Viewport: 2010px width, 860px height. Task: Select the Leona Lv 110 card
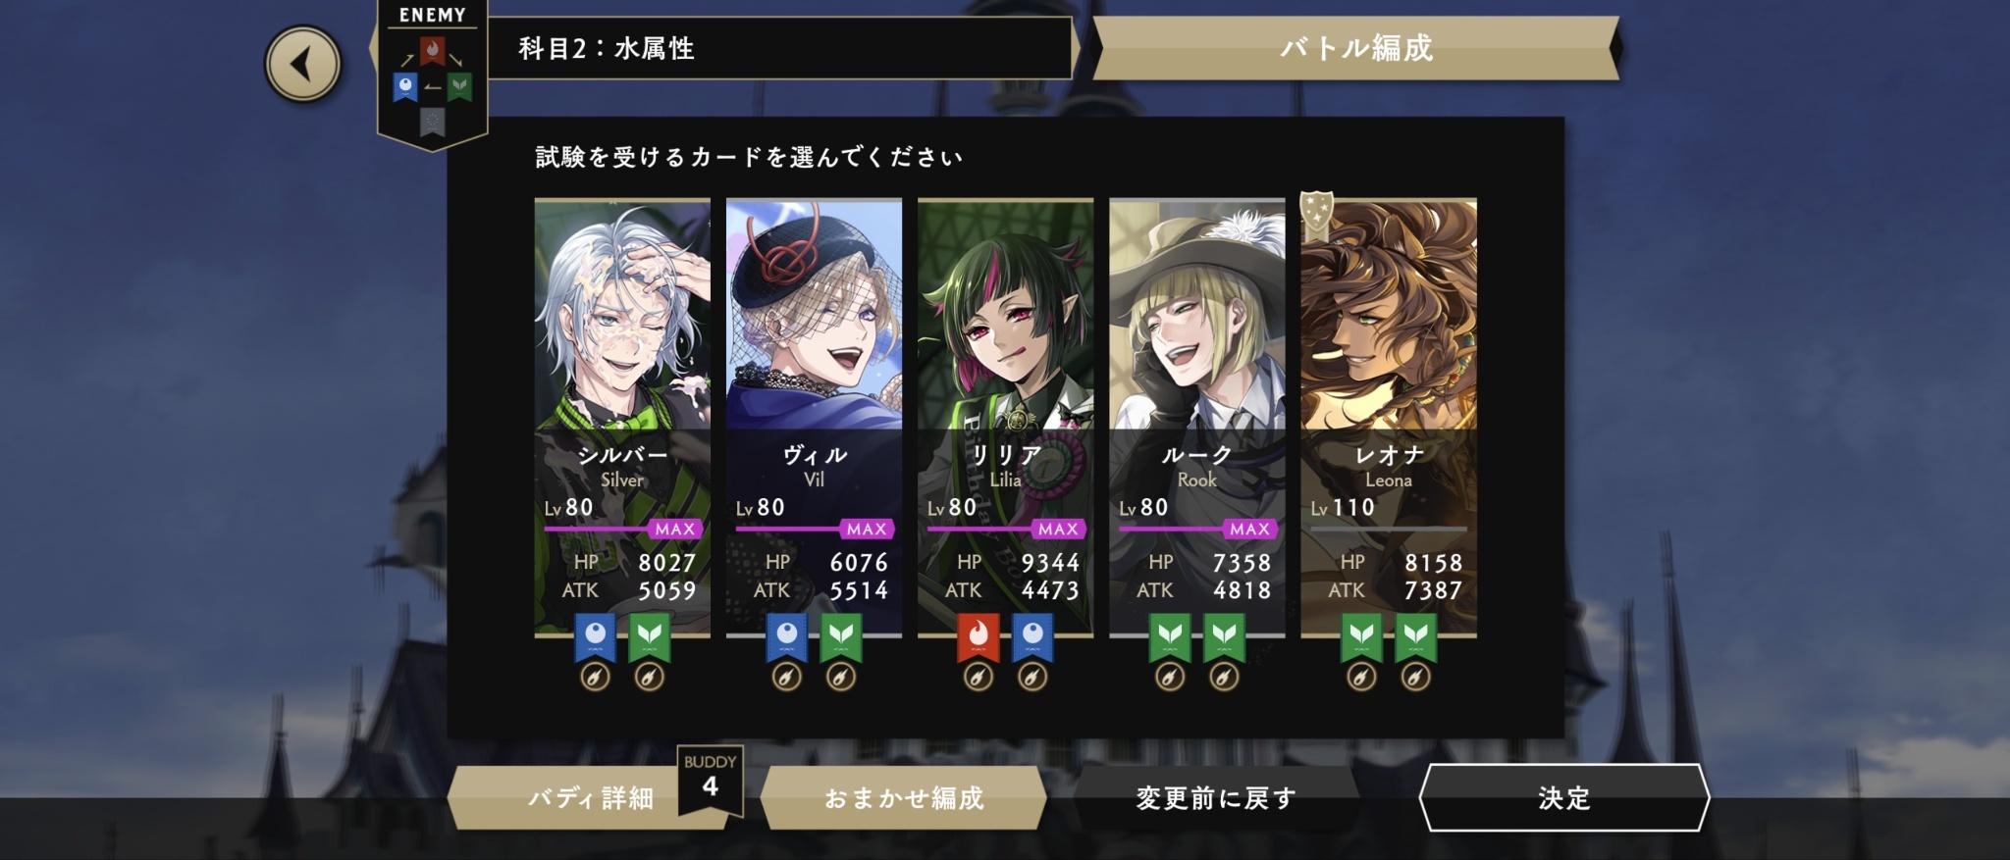point(1389,419)
